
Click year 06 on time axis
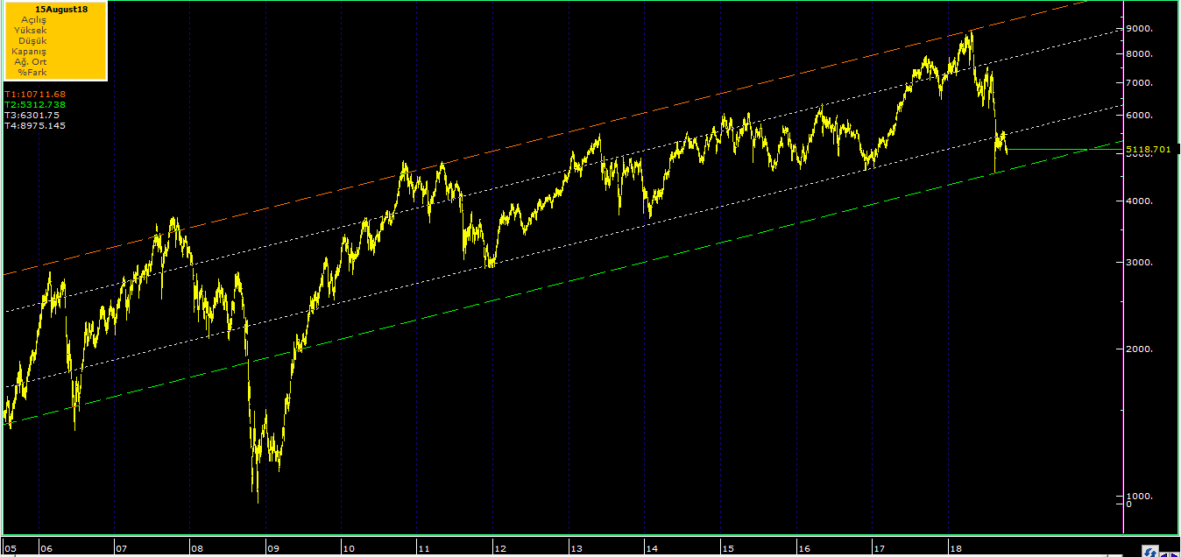[x=46, y=549]
